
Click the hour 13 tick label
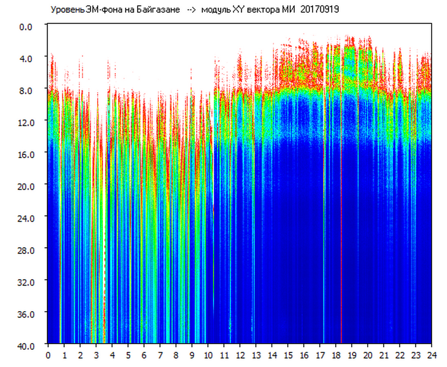[256, 355]
